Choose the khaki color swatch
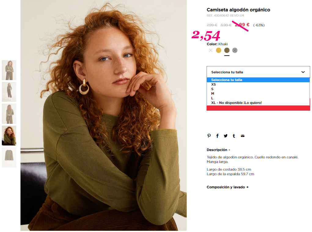 227,50
